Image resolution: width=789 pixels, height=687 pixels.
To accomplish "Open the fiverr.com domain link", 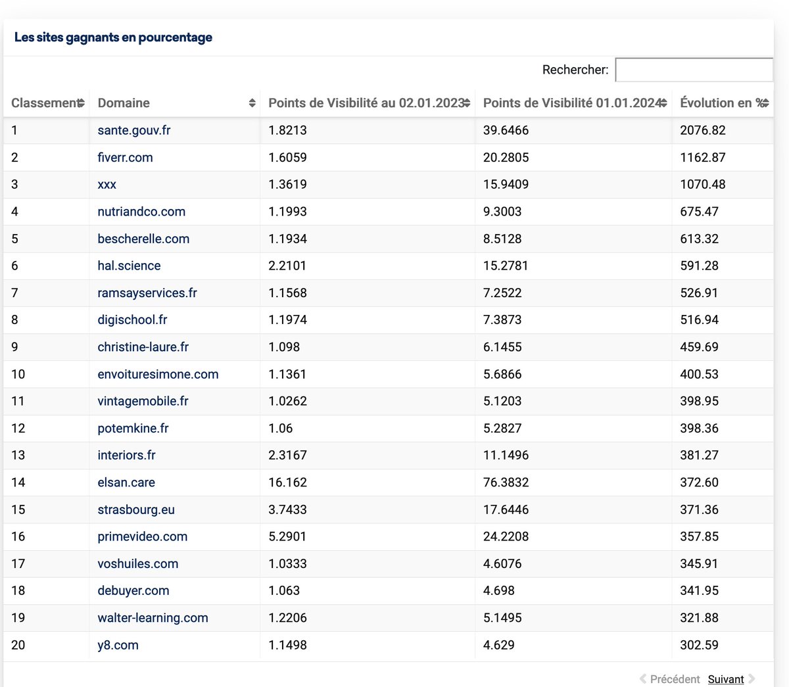I will [125, 158].
